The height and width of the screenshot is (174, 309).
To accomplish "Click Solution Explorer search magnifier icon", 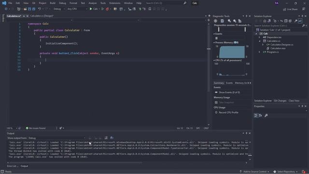I will (x=304, y=26).
